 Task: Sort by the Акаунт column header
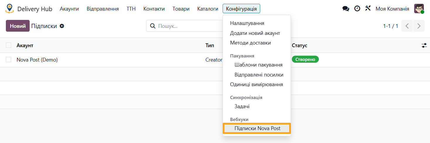[x=25, y=45]
